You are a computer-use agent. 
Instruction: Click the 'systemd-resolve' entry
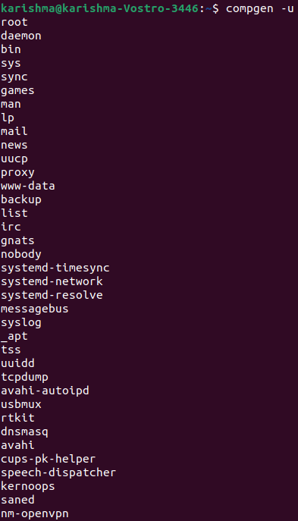52,295
